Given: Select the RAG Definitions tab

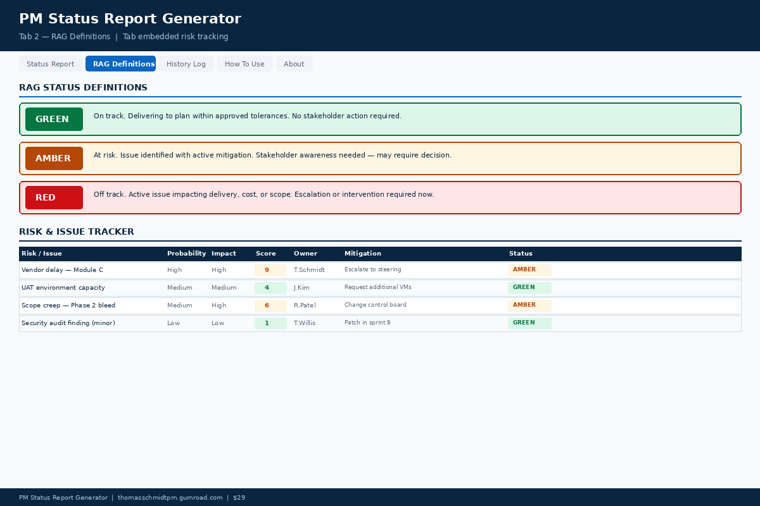Looking at the screenshot, I should click(x=120, y=64).
